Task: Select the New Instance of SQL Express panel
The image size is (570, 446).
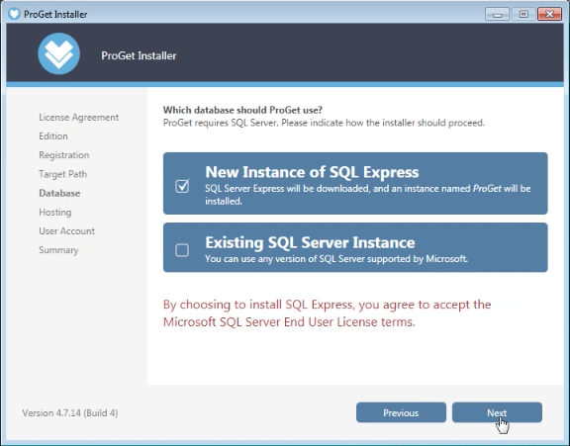Action: (x=355, y=183)
